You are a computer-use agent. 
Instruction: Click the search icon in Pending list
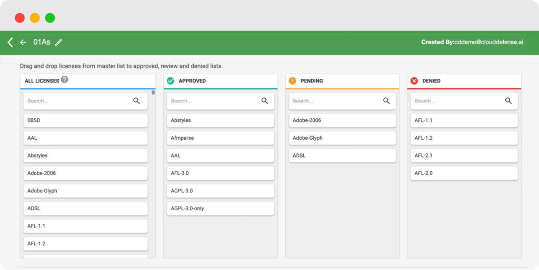386,101
